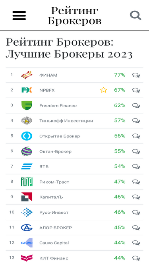
Task: Open the КапиталЪ broker link
Action: (51, 197)
